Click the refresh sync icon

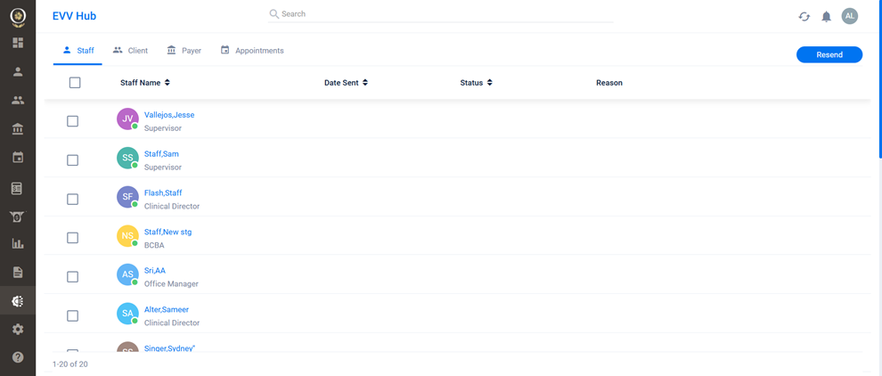[804, 17]
